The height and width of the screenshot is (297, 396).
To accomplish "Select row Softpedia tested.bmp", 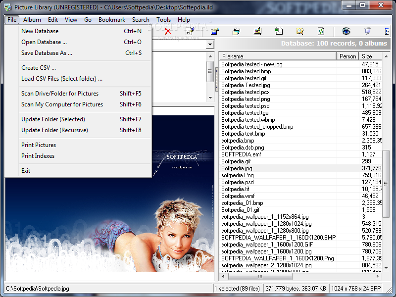I will pyautogui.click(x=300, y=71).
